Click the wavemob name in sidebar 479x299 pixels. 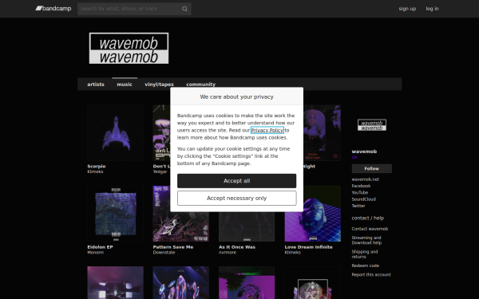pyautogui.click(x=364, y=151)
